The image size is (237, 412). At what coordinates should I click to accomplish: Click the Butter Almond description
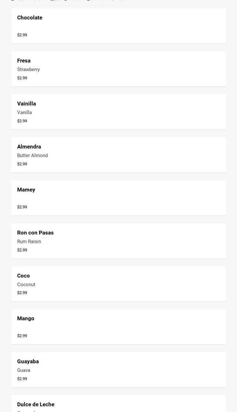[x=32, y=155]
